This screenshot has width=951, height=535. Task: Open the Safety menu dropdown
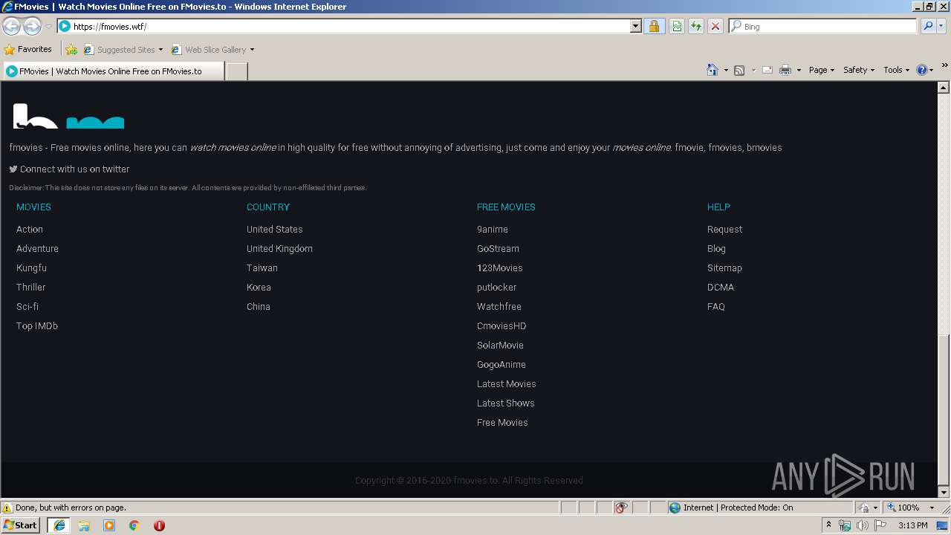pyautogui.click(x=859, y=70)
